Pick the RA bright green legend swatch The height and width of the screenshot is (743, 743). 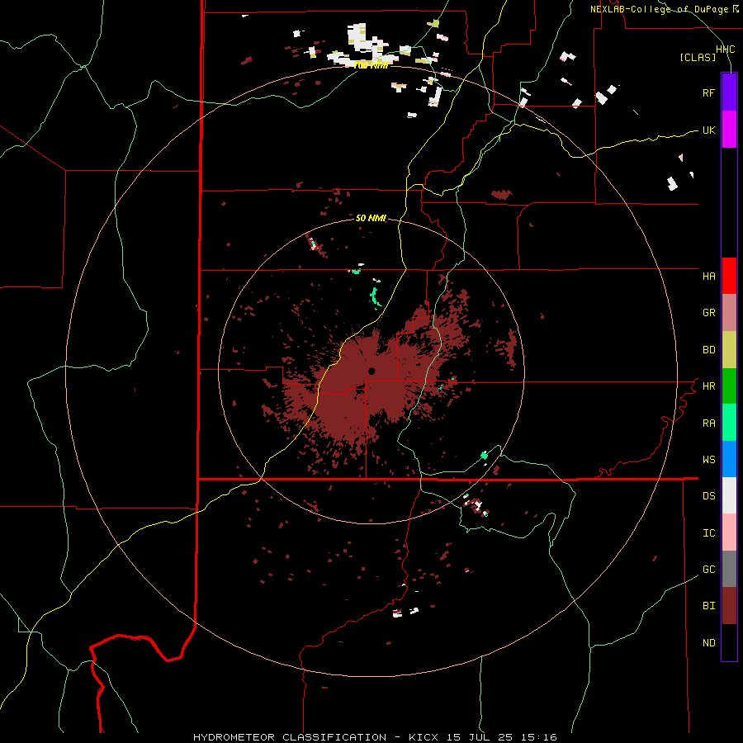coord(729,423)
